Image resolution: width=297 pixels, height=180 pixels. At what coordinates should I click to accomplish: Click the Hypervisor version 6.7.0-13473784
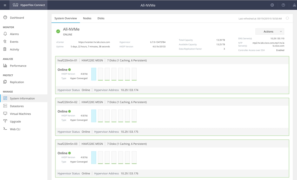coord(158,42)
